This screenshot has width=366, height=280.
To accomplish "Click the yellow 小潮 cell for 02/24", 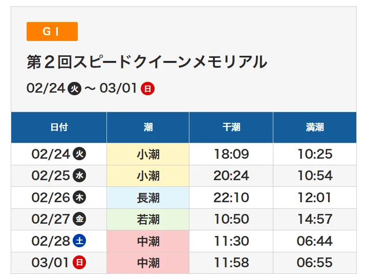I will [148, 154].
